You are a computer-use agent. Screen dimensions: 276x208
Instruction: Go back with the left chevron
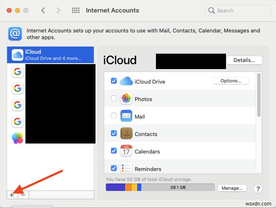[x=43, y=10]
